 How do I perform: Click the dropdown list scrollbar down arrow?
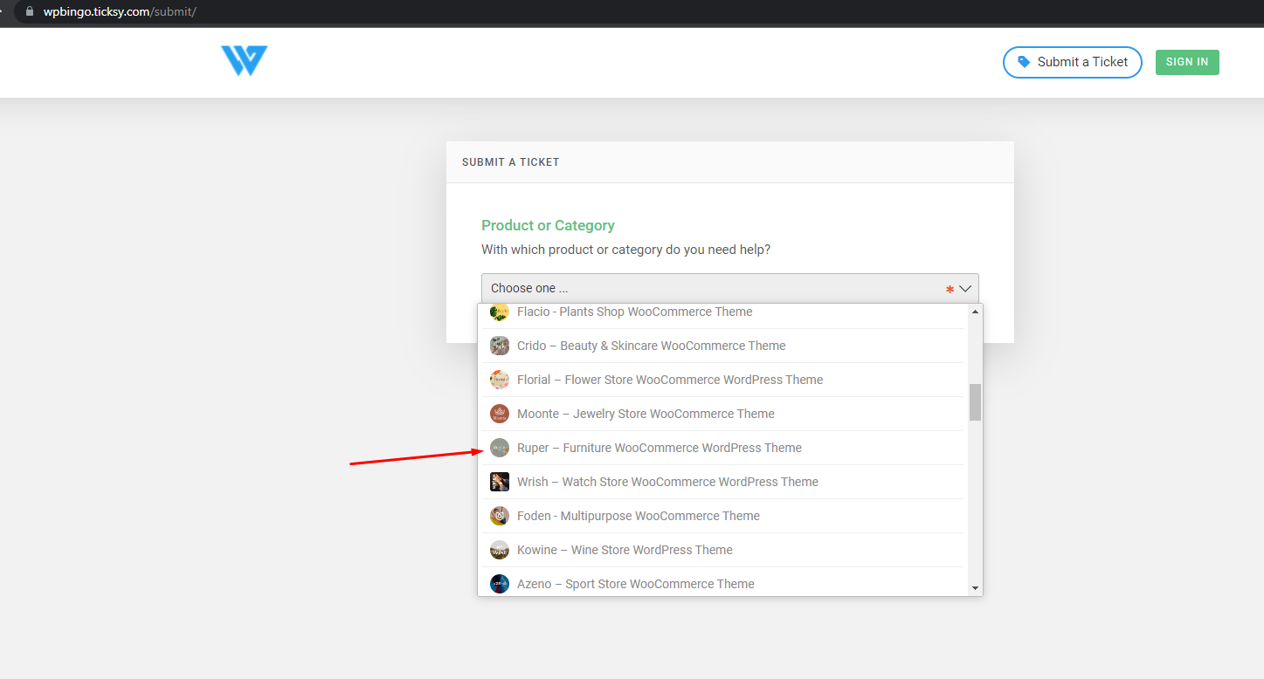tap(976, 588)
